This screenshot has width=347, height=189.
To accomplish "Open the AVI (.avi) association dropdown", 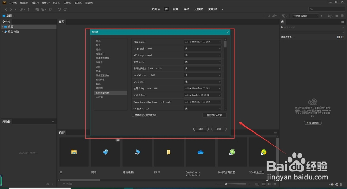I will coord(203,82).
